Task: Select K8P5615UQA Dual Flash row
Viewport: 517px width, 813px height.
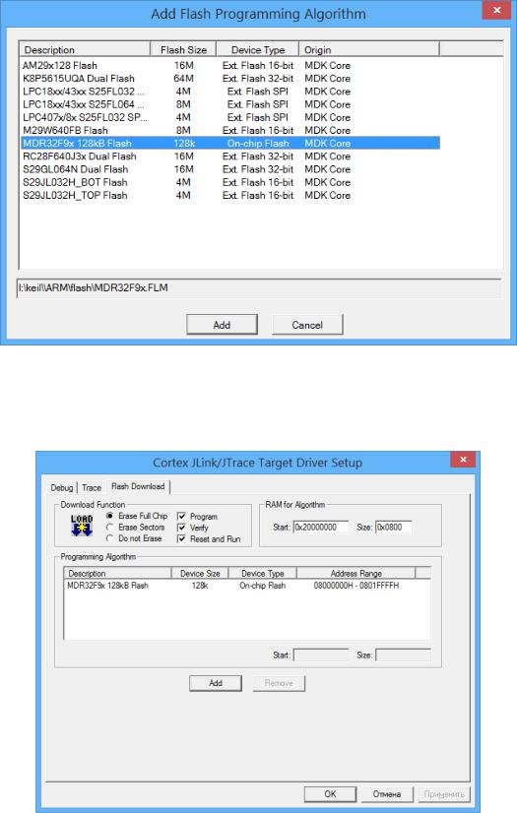Action: pos(230,79)
